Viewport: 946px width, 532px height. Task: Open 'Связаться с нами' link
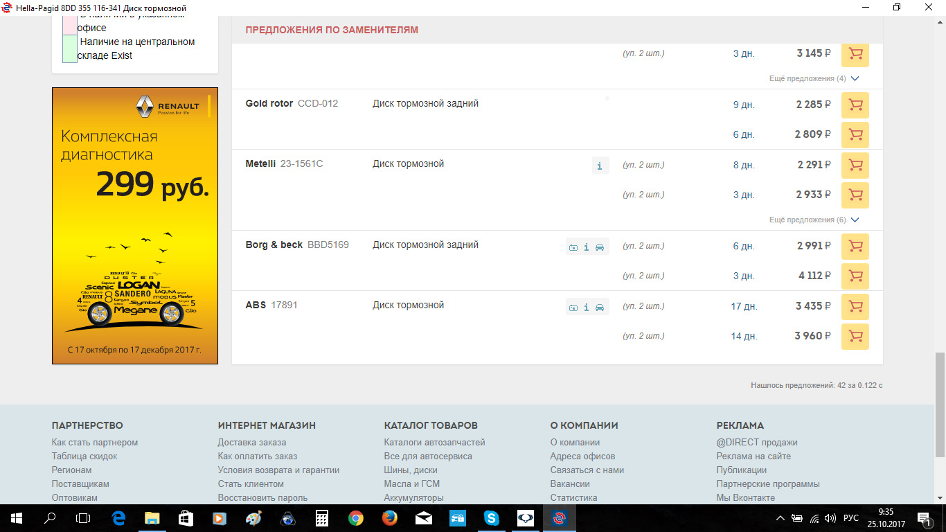pyautogui.click(x=587, y=470)
